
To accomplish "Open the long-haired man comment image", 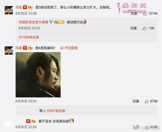I will [38, 75].
